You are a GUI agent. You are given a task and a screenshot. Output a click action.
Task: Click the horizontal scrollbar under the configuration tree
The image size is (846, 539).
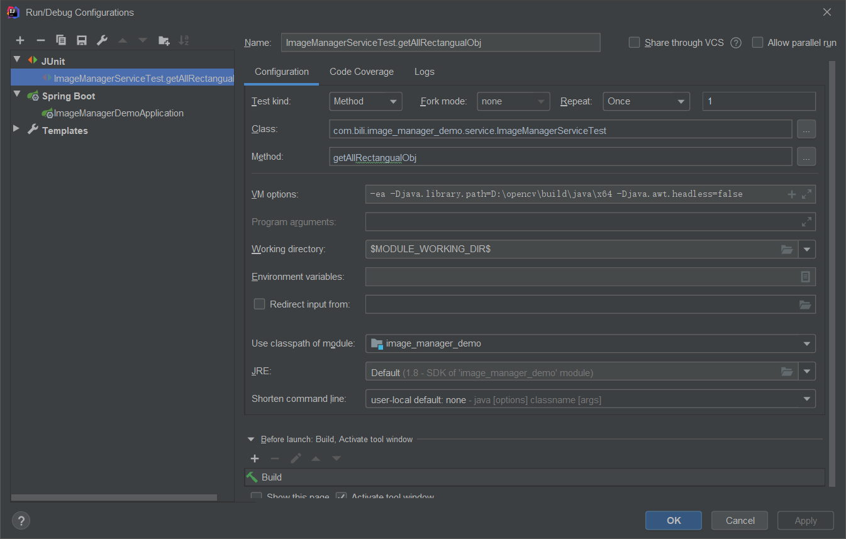click(x=114, y=497)
